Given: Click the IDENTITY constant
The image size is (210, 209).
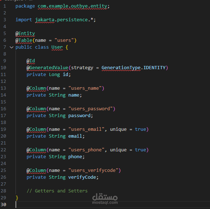Looking at the screenshot, I should tap(154, 68).
